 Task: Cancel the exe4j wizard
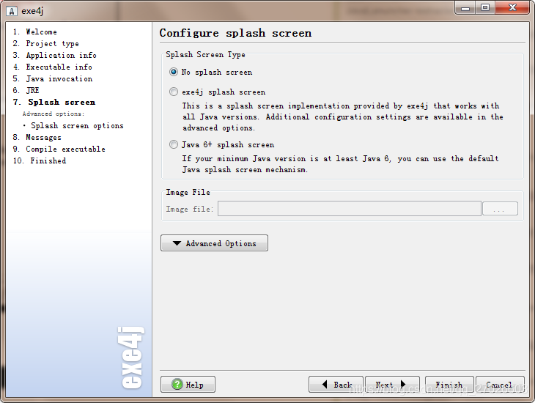tap(500, 385)
